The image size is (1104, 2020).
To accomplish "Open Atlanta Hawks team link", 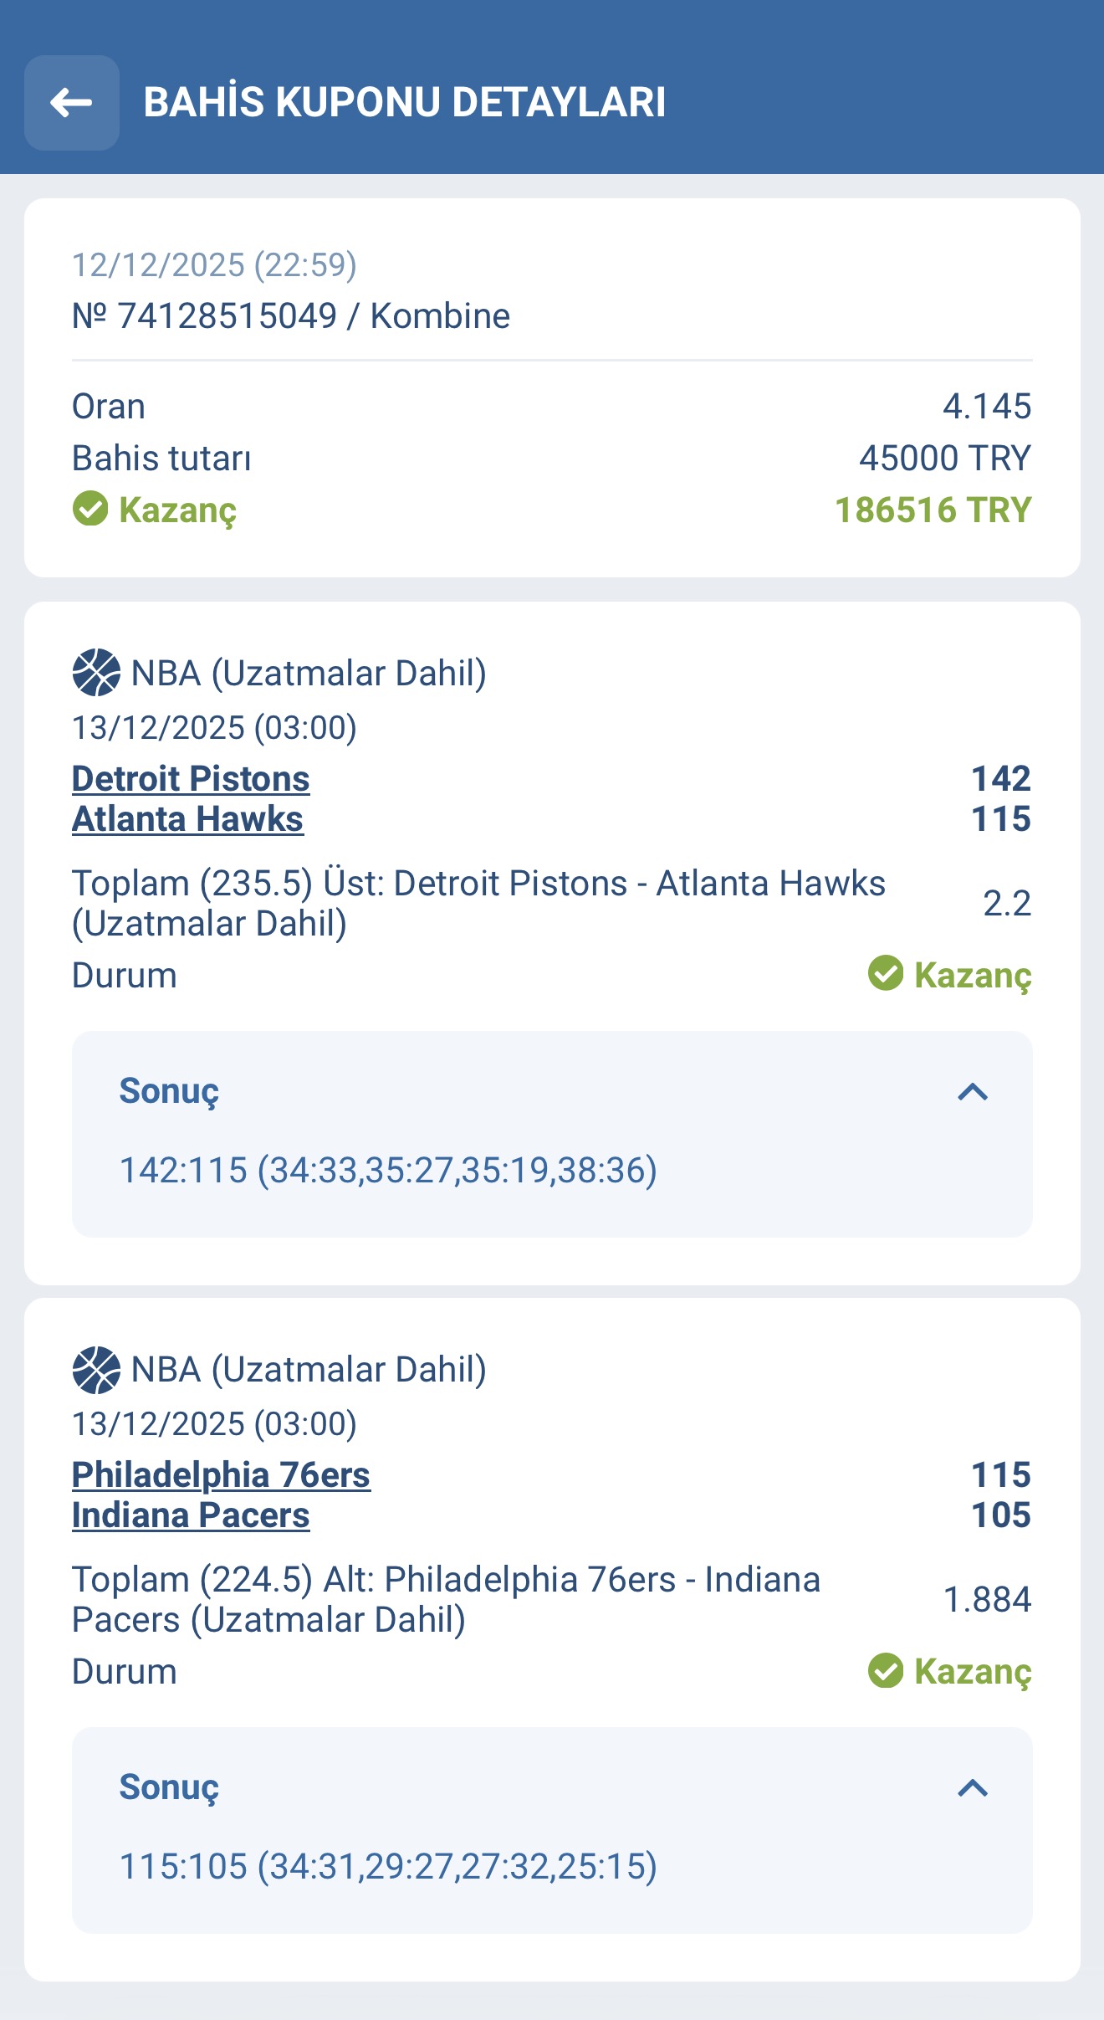I will 187,819.
